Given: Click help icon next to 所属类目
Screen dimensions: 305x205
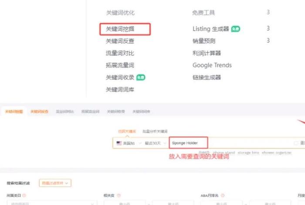Looking at the screenshot, I should point(24,195).
